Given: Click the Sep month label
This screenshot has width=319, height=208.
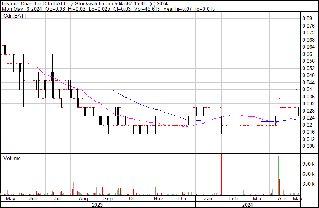Looking at the screenshot, I should tap(108, 199).
